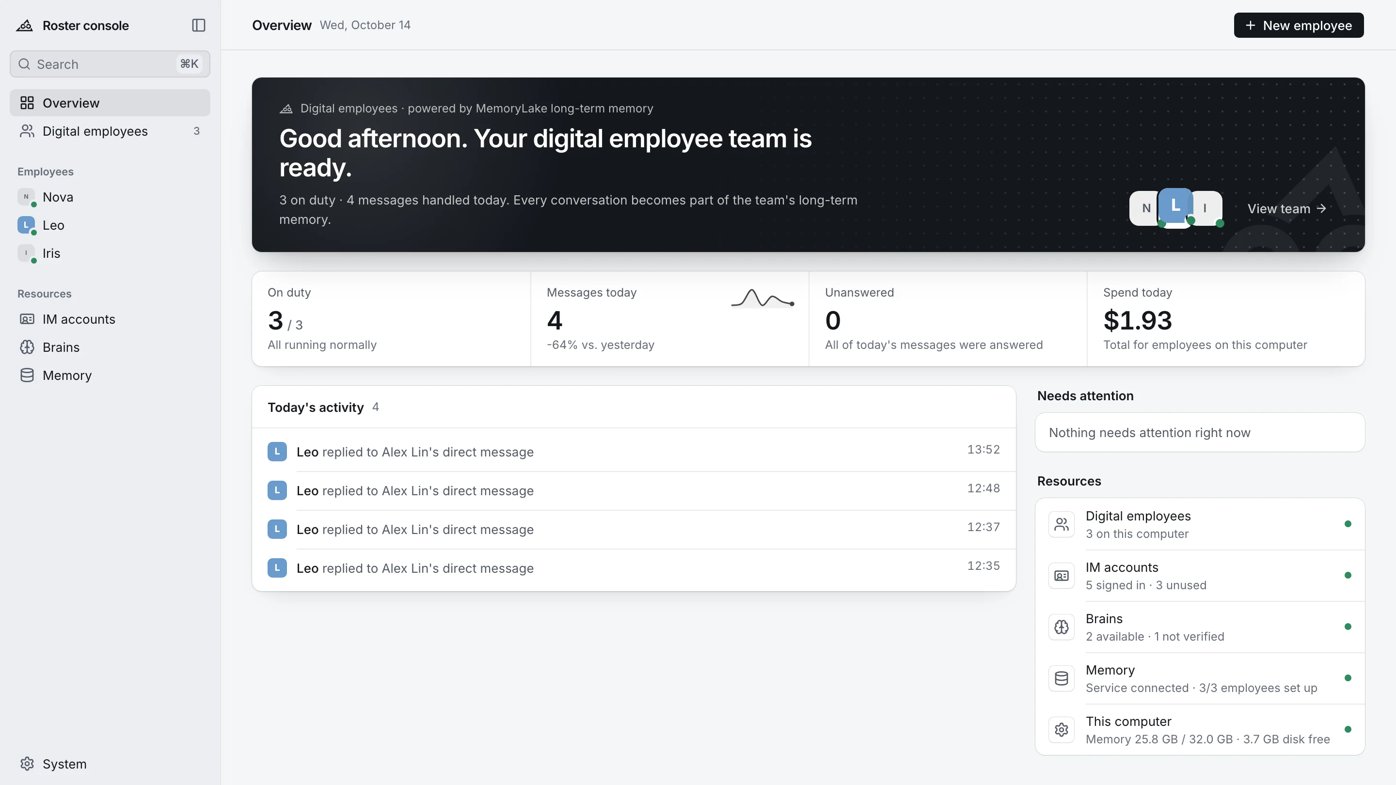The height and width of the screenshot is (785, 1396).
Task: Select Iris in the Employees list
Action: (x=110, y=253)
